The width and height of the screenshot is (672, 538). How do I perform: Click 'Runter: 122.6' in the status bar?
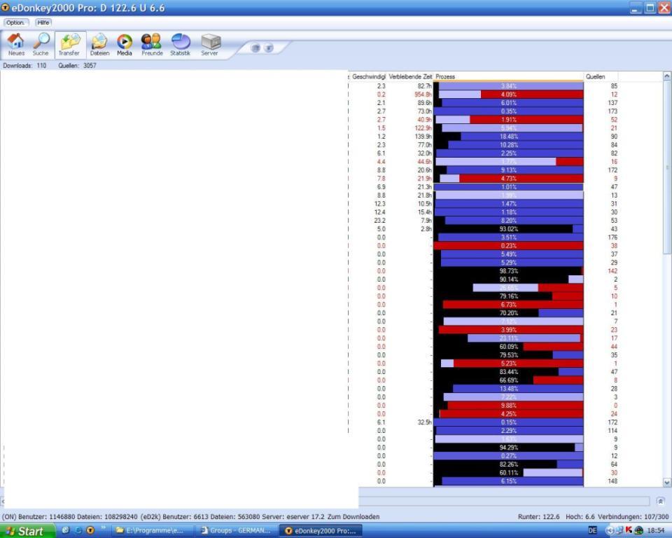(x=539, y=516)
